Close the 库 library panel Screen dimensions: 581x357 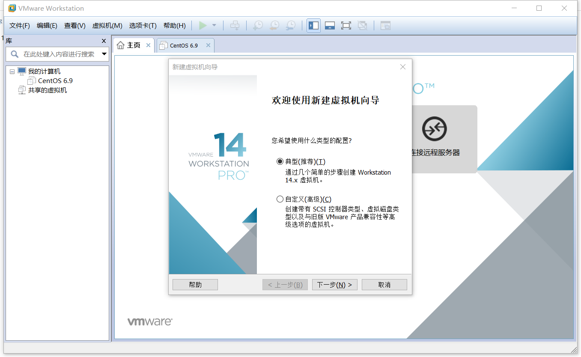(x=104, y=41)
